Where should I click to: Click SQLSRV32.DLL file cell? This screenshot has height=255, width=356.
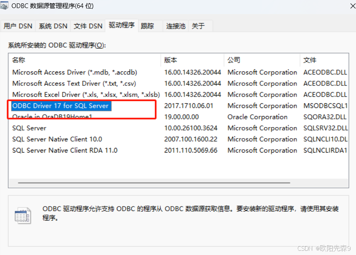[325, 128]
